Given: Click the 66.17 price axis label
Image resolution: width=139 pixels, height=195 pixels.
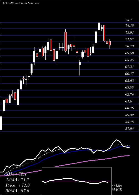Looking at the screenshot, I should (130, 74).
